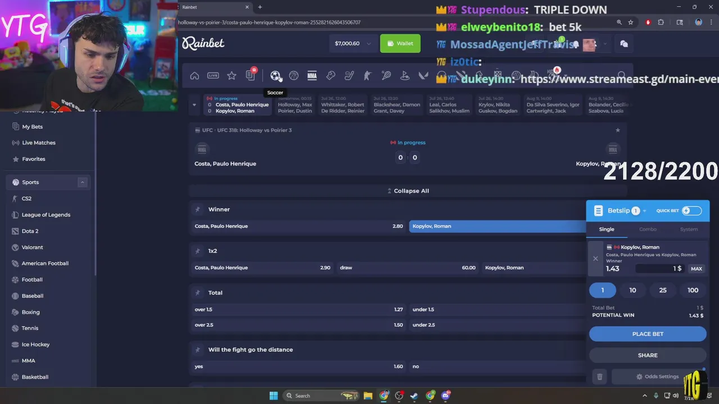The width and height of the screenshot is (719, 404).
Task: Favorite this fight with the star icon
Action: (x=618, y=130)
